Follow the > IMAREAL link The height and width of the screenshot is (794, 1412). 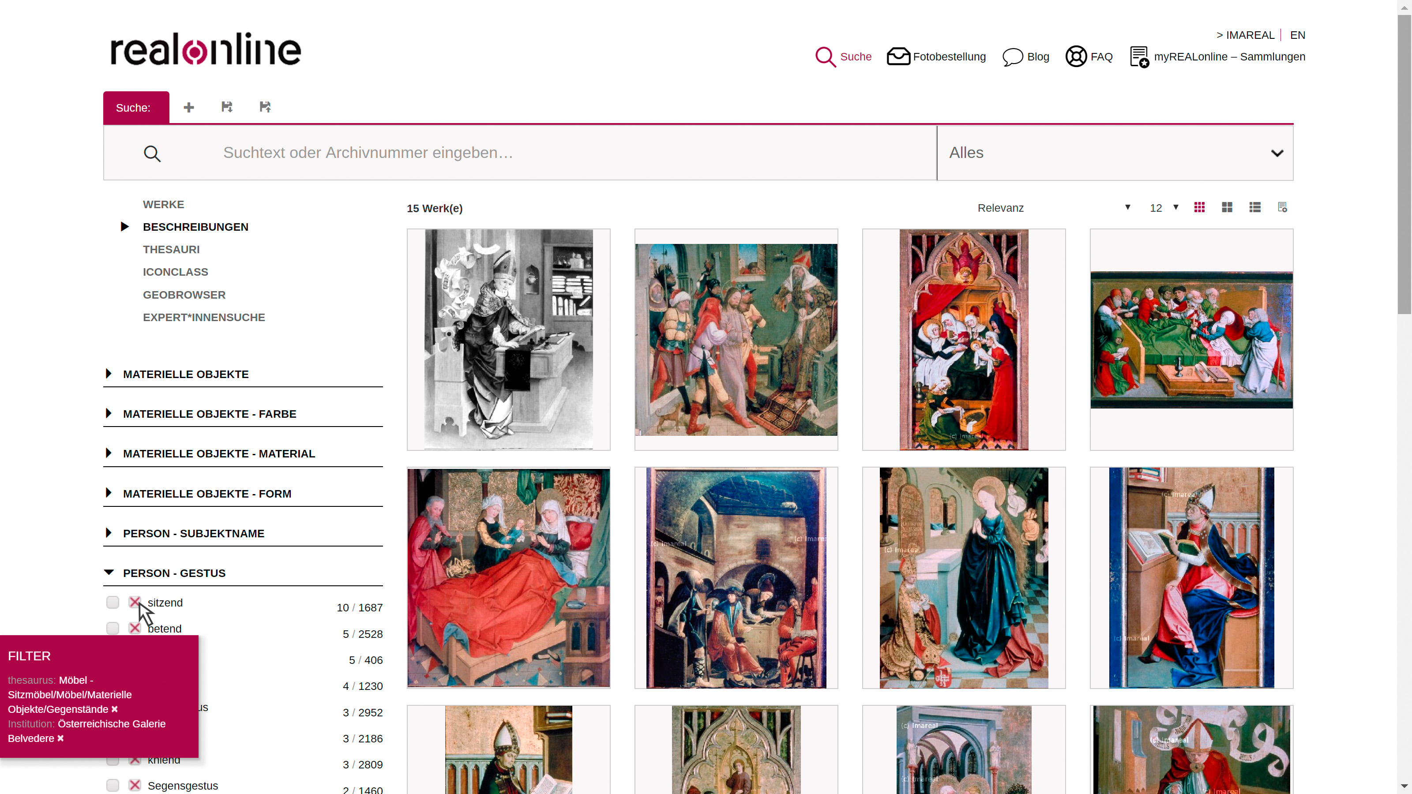[1245, 35]
